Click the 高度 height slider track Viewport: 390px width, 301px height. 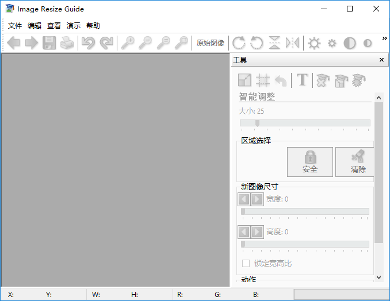[305, 244]
